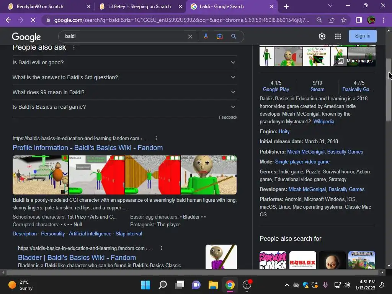Image resolution: width=392 pixels, height=294 pixels.
Task: Open Roblox thumbnail in also search
Action: point(302,260)
